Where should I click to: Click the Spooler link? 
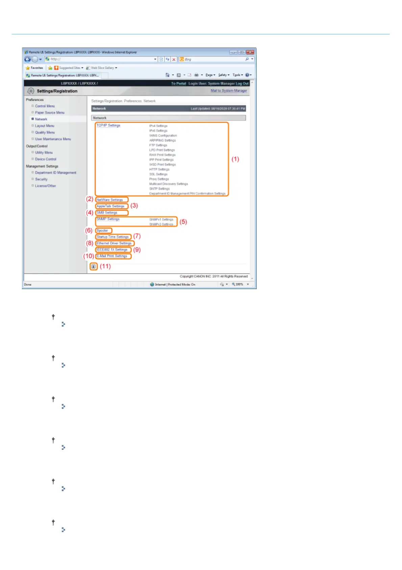click(102, 231)
